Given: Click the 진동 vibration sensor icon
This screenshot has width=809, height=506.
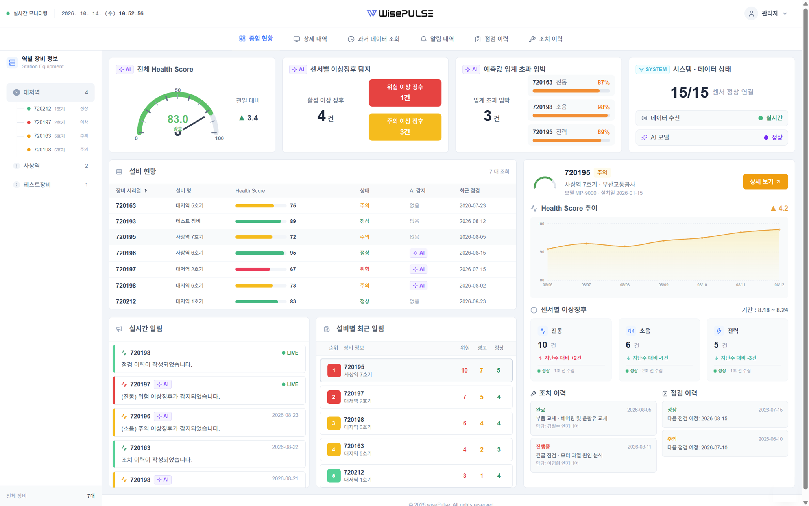Looking at the screenshot, I should (543, 331).
